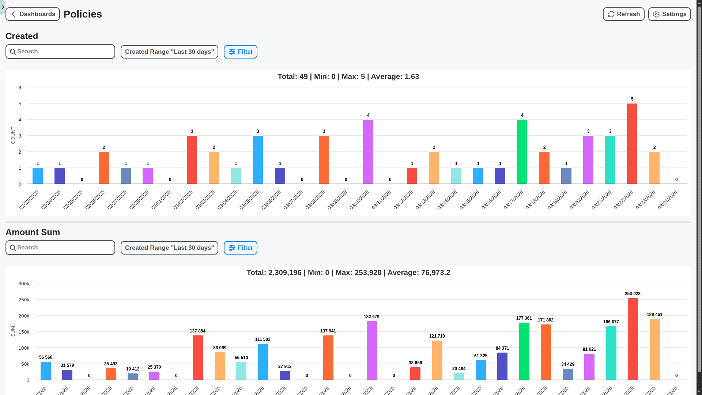Image resolution: width=702 pixels, height=395 pixels.
Task: Click the Settings gear icon
Action: pyautogui.click(x=656, y=14)
